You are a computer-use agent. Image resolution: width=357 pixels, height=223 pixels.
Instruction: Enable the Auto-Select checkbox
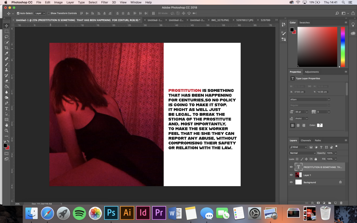coord(18,13)
